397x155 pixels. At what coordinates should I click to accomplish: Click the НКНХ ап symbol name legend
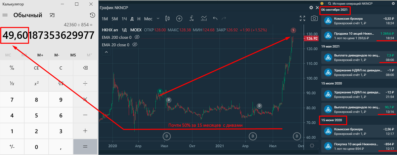110,30
